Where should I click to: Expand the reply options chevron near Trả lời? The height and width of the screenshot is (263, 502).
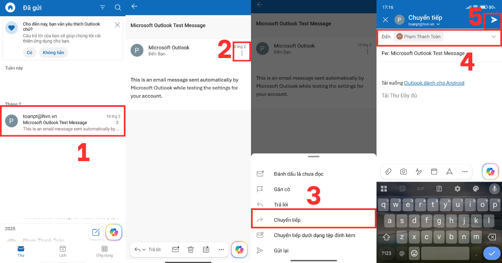[x=144, y=250]
